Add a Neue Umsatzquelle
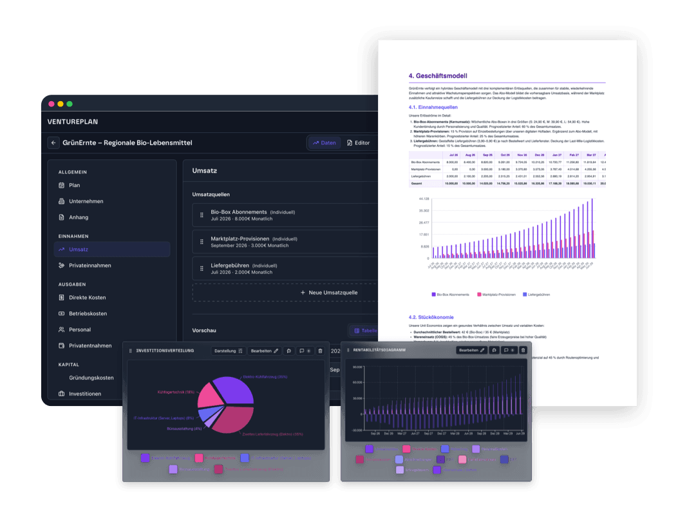This screenshot has height=522, width=678. point(328,293)
